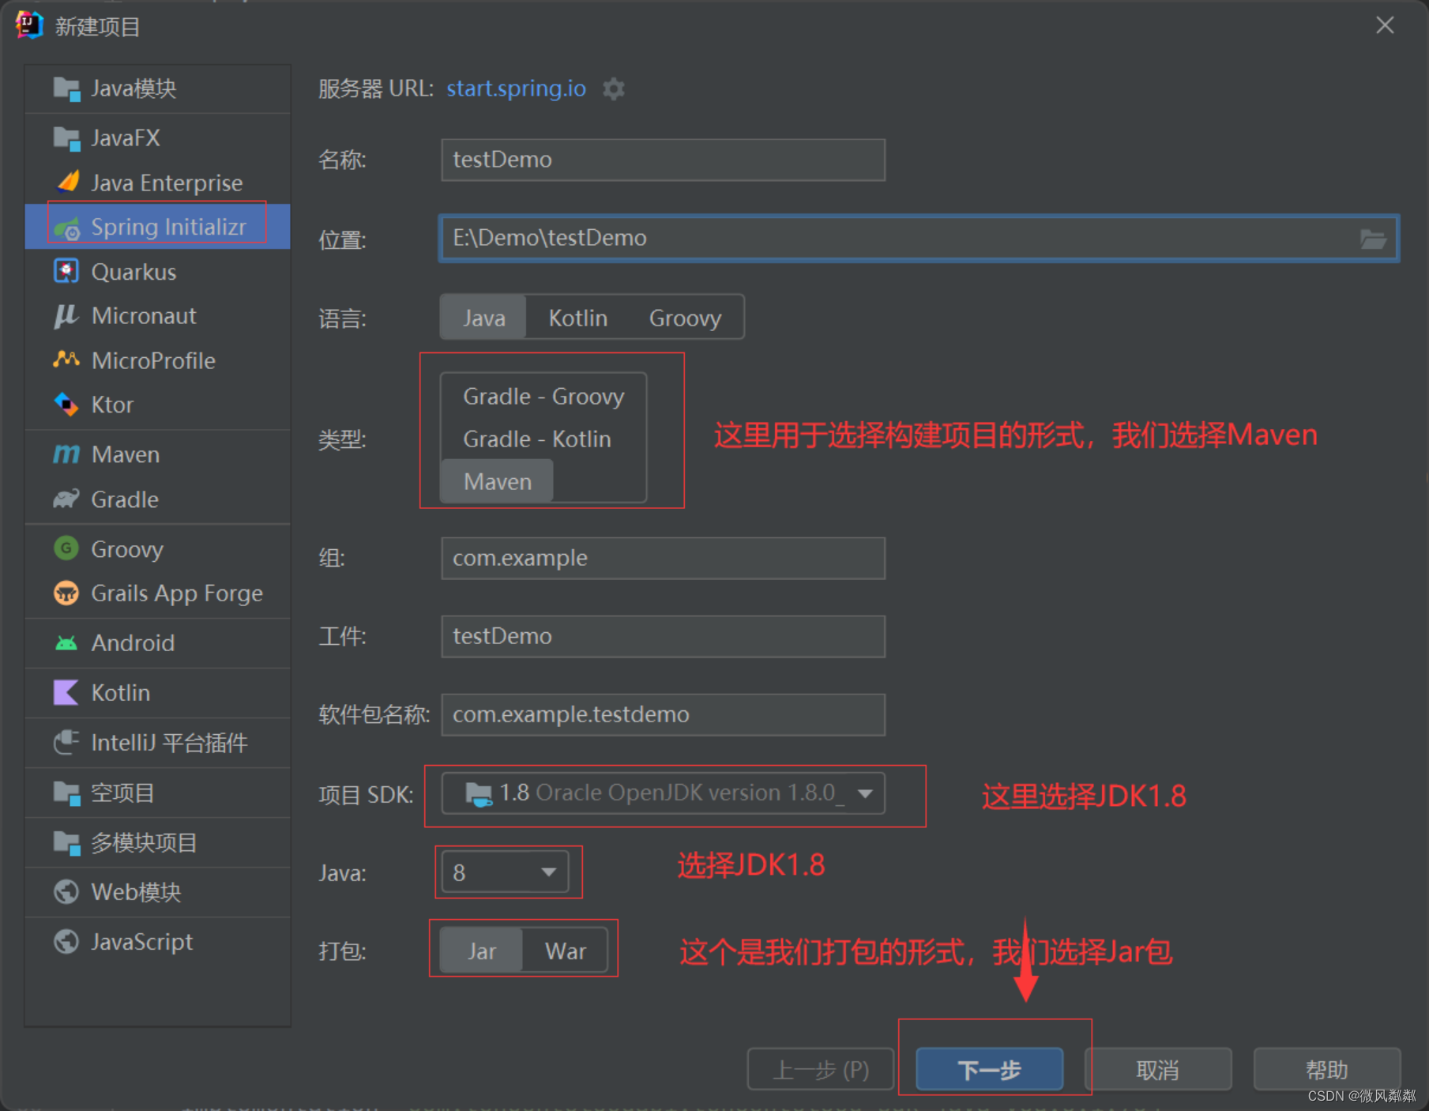Select Java Enterprise generator entry
This screenshot has width=1429, height=1111.
(158, 183)
